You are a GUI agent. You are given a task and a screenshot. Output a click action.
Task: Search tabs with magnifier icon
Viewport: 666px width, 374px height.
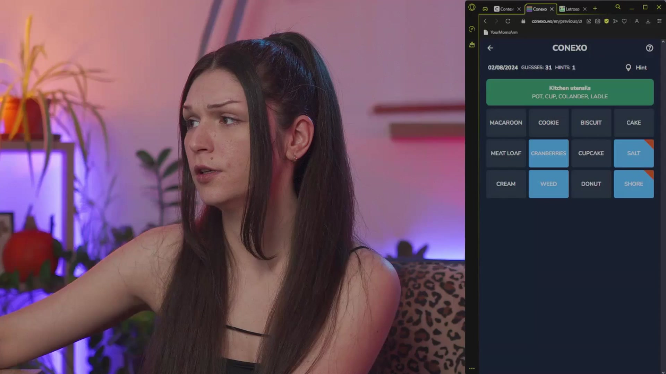tap(618, 7)
